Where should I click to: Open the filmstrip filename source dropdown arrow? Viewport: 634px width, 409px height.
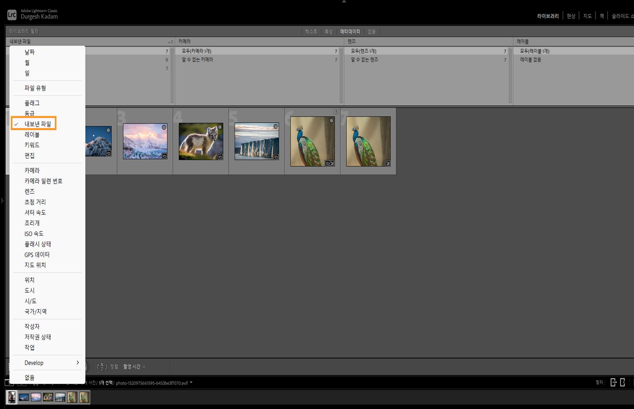[191, 382]
